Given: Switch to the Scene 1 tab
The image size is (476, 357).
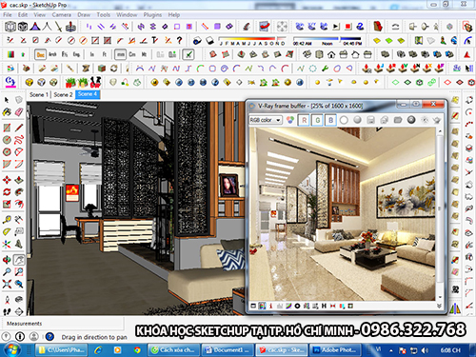Looking at the screenshot, I should [x=39, y=94].
